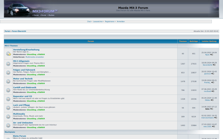223x139 pixels.
Task: Click the Felgen und Fahrwerk forum status icon
Action: (8, 73)
